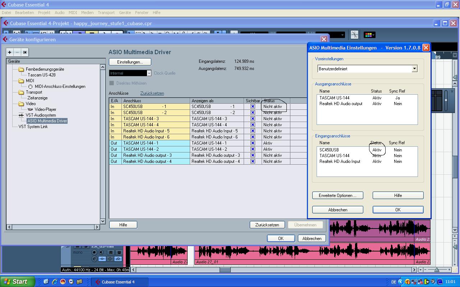Click the Hilfe button in Geräte konfigurieren
Viewport: 460px width, 287px height.
click(x=123, y=225)
